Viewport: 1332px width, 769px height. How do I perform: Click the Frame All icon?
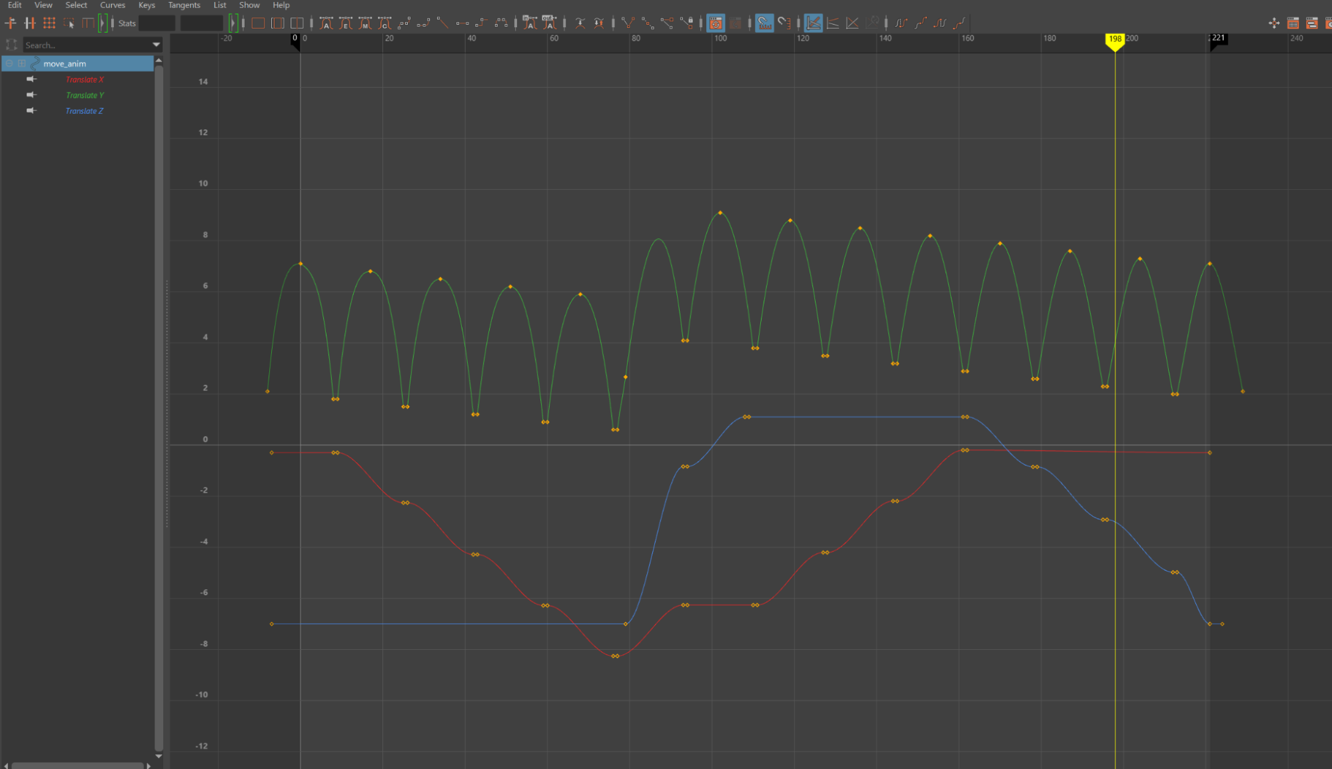coord(259,23)
